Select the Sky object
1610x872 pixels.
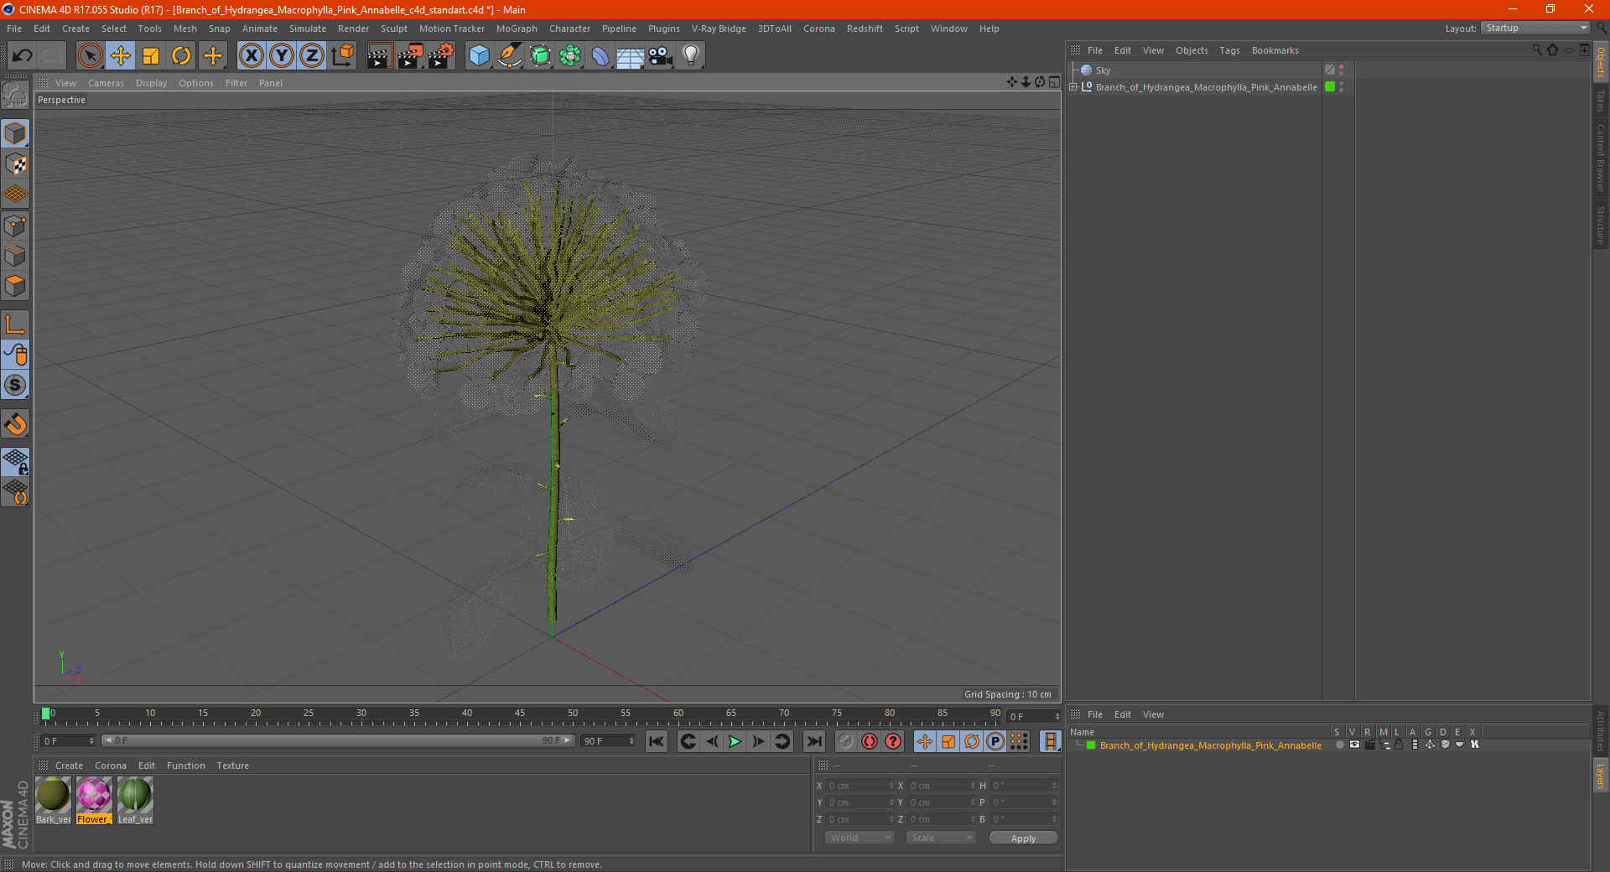[x=1103, y=70]
